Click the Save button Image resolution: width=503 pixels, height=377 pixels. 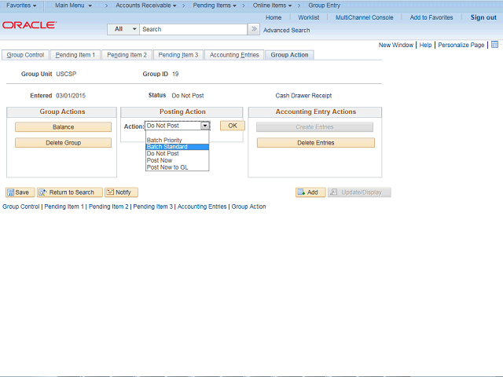point(20,192)
